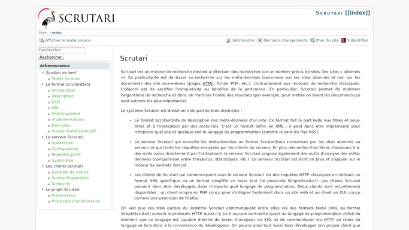
Task: Go to Requêtes JSON page
Action: [x=66, y=155]
